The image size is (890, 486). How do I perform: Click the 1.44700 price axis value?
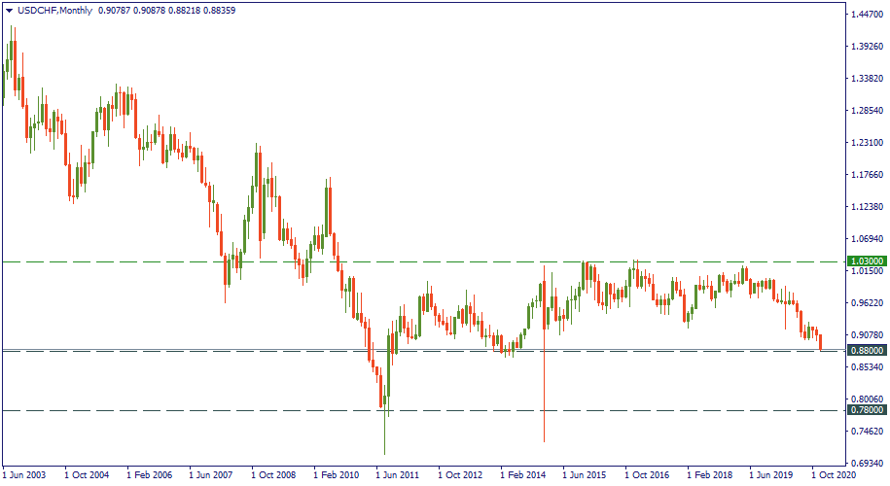point(866,16)
